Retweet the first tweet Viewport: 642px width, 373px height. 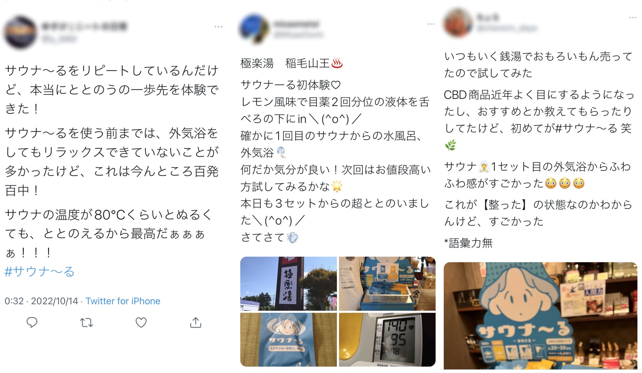coord(87,323)
